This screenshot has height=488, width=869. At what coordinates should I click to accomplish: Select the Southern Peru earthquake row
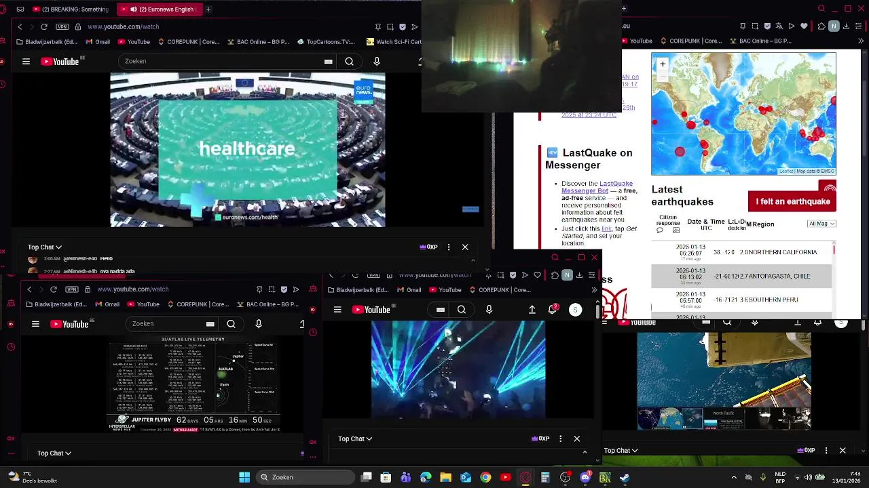[x=741, y=300]
